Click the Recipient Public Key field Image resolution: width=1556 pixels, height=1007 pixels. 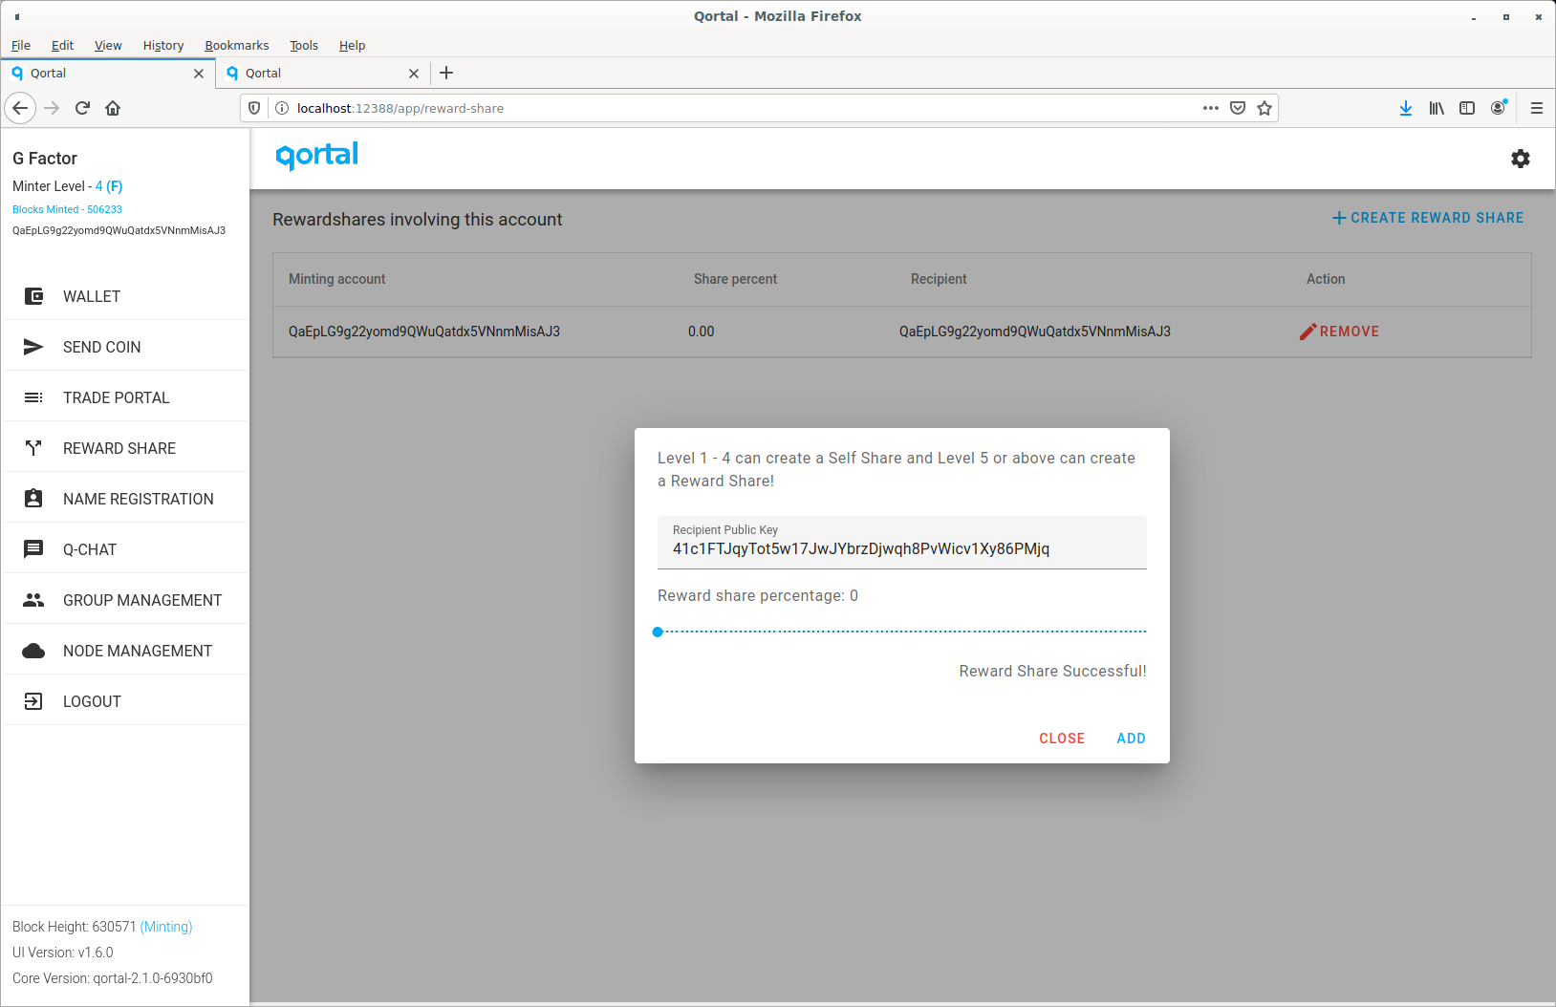(x=902, y=543)
